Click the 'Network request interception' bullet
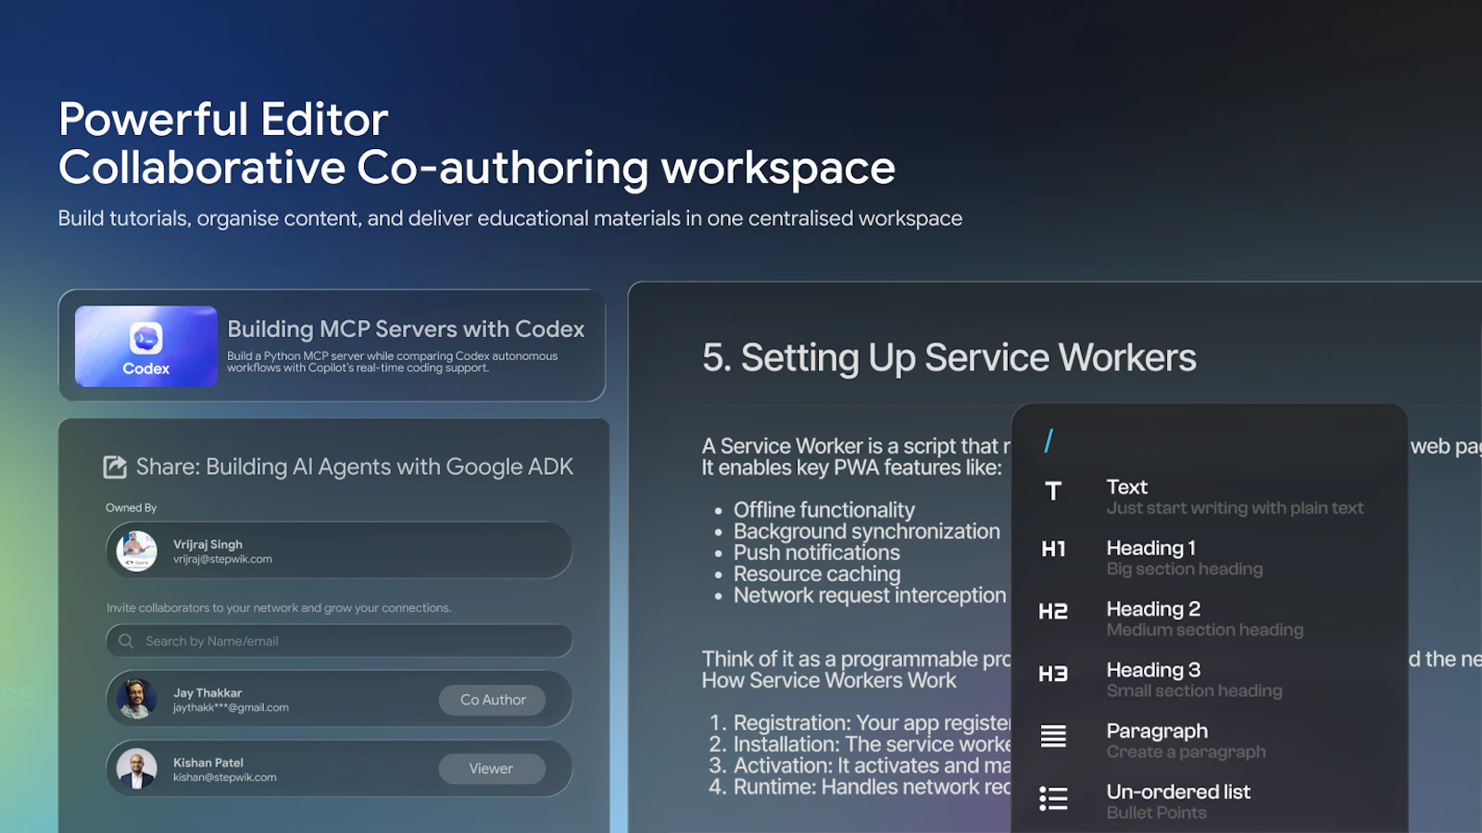The height and width of the screenshot is (833, 1482). [x=870, y=595]
